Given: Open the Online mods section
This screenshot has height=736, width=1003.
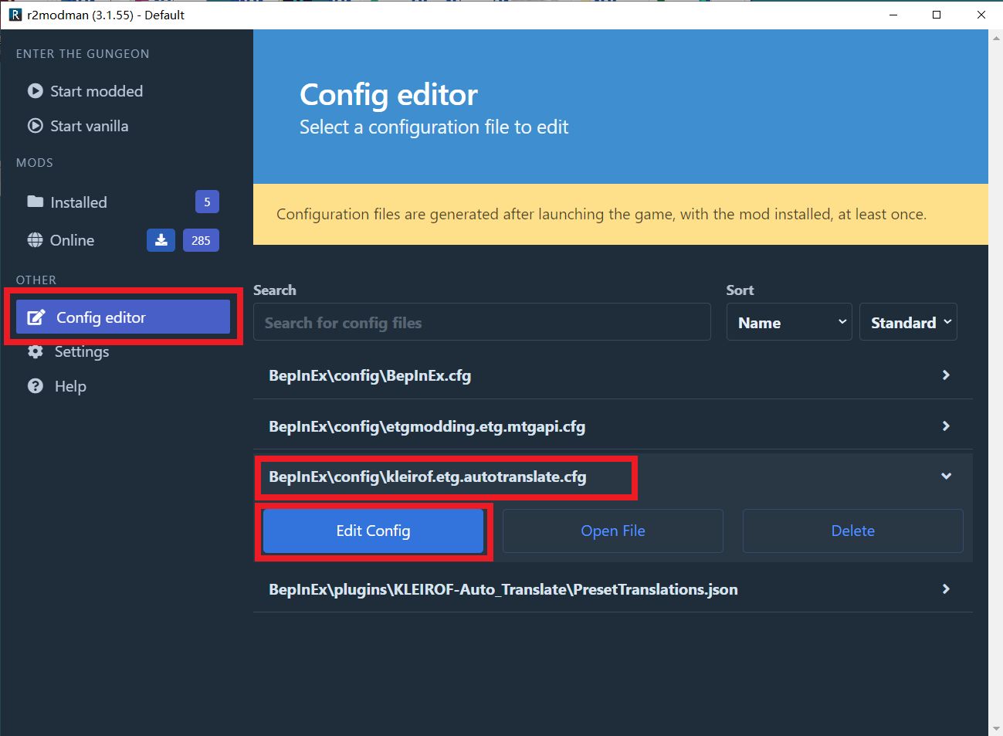Looking at the screenshot, I should coord(73,240).
